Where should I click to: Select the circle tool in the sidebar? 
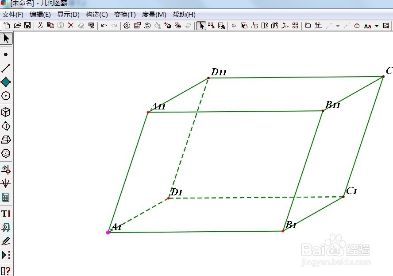[x=6, y=96]
